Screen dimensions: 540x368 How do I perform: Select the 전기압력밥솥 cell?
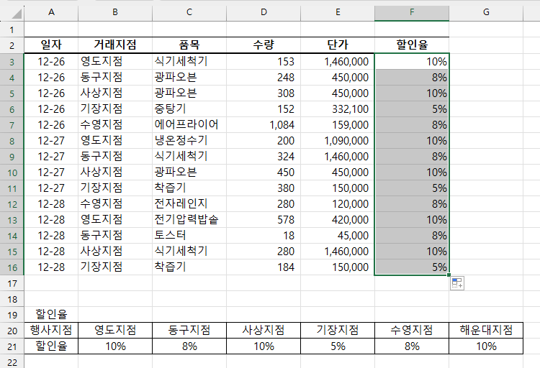[x=189, y=219]
